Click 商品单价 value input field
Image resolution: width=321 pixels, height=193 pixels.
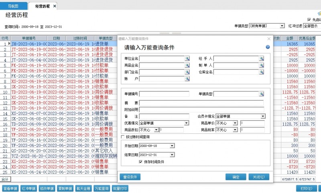pyautogui.click(x=252, y=123)
